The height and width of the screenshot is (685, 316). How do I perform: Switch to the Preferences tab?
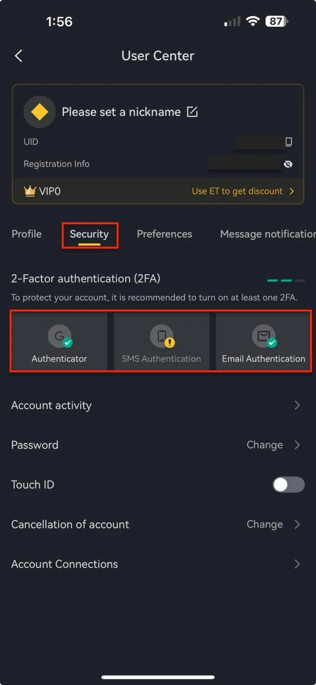pos(164,234)
